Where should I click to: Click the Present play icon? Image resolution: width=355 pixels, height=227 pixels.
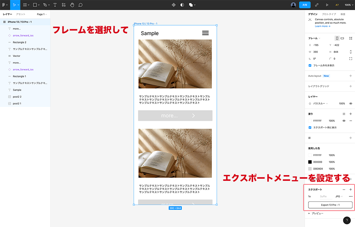327,5
